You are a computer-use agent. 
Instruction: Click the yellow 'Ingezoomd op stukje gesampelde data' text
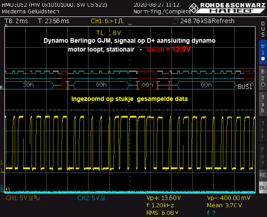129,99
